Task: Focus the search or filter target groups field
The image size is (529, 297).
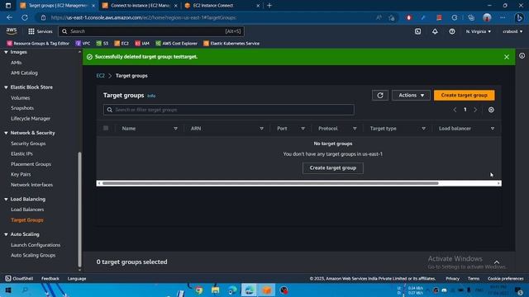Action: tap(229, 110)
